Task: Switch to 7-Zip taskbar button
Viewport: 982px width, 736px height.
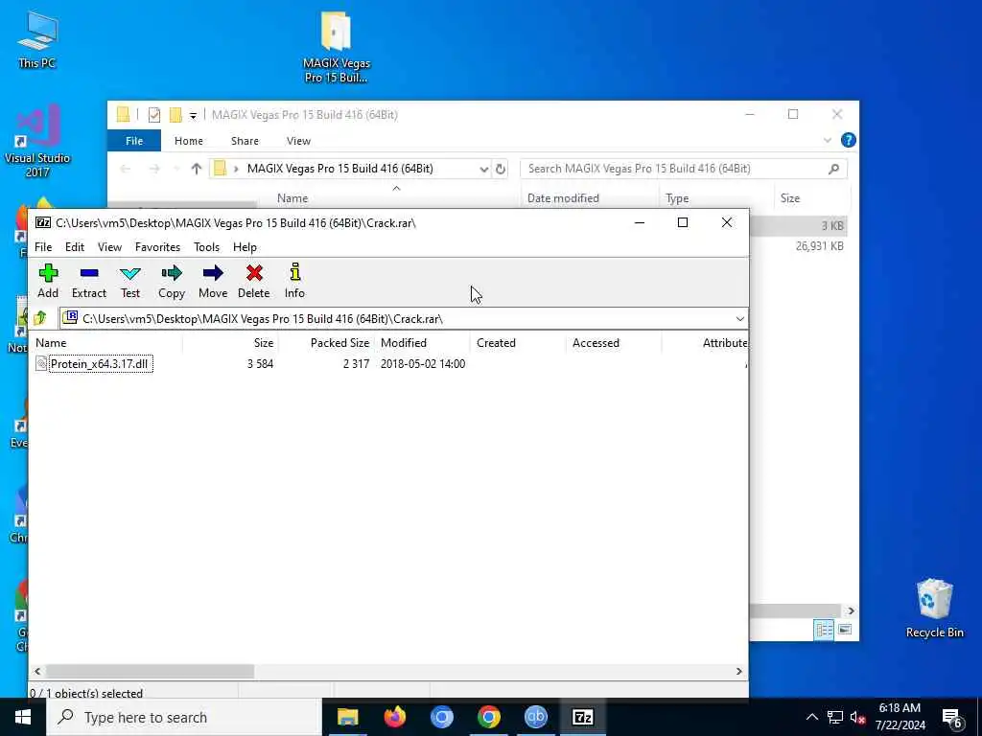Action: 582,717
